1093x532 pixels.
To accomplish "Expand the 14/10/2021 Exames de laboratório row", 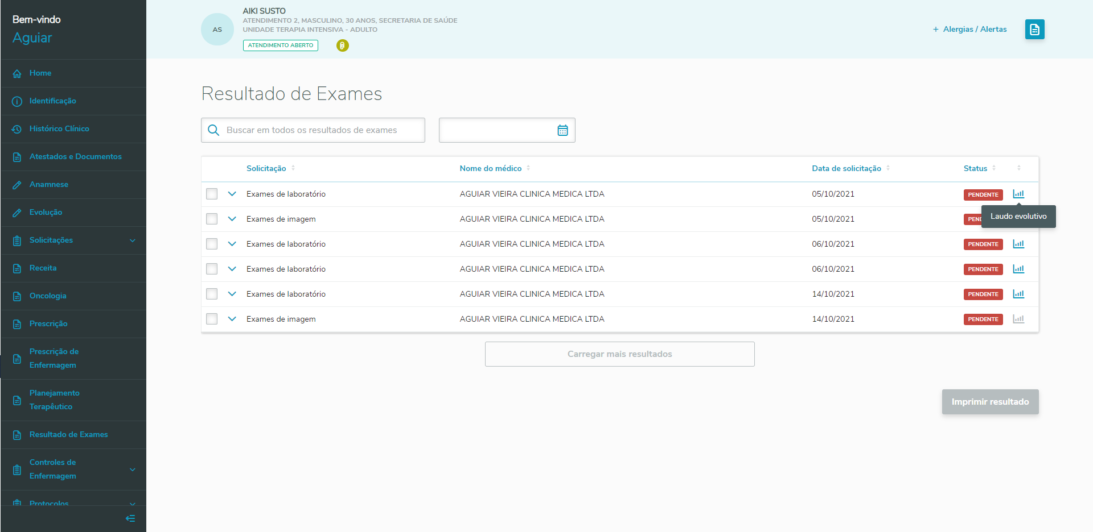I will (x=232, y=294).
